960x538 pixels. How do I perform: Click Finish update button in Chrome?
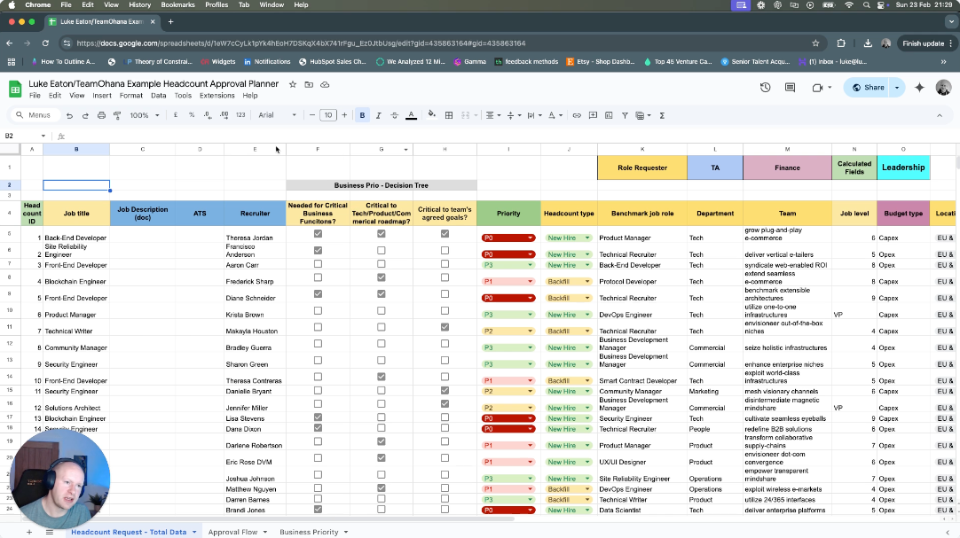tap(923, 43)
